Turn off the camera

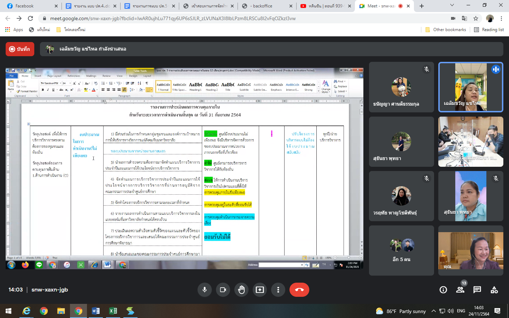(223, 290)
